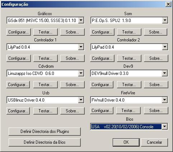Open the Gráficos plugin dropdown

(81, 20)
